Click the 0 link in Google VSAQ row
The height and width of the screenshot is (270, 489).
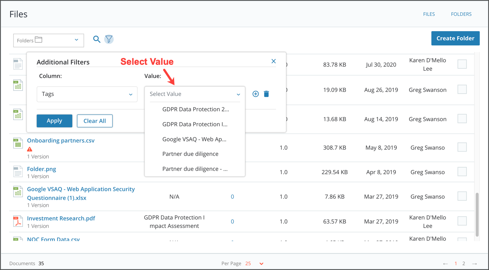232,196
